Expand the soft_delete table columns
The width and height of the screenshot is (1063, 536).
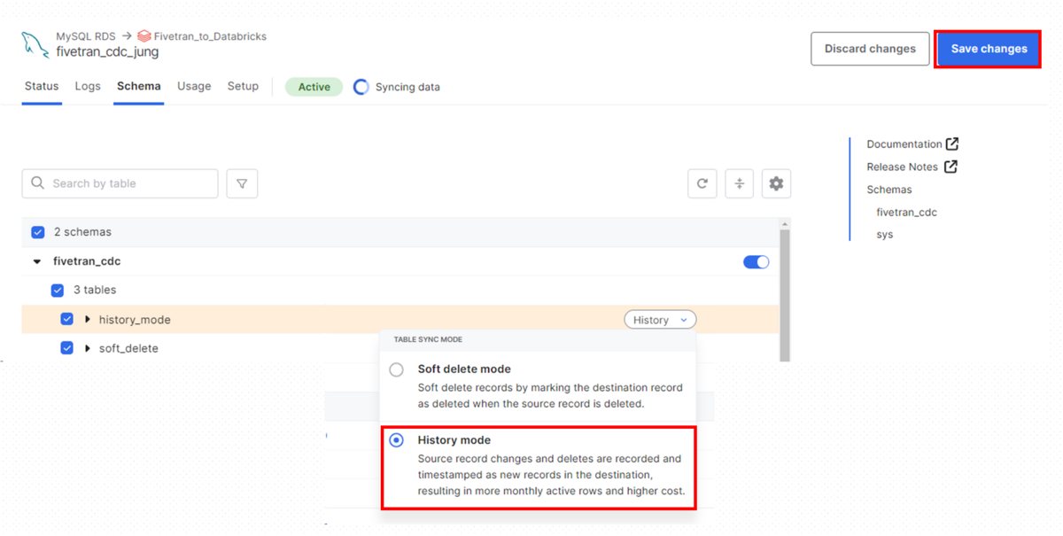point(88,348)
